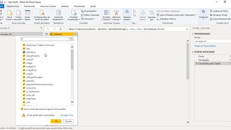Uncheck the imageFull checkbox
The image size is (231, 130).
[x=24, y=66]
